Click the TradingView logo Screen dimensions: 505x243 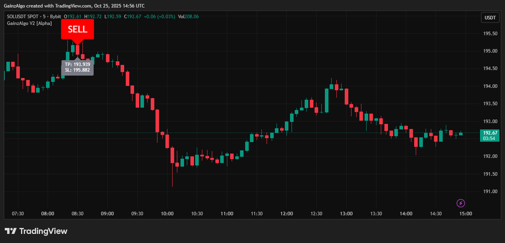coord(36,231)
